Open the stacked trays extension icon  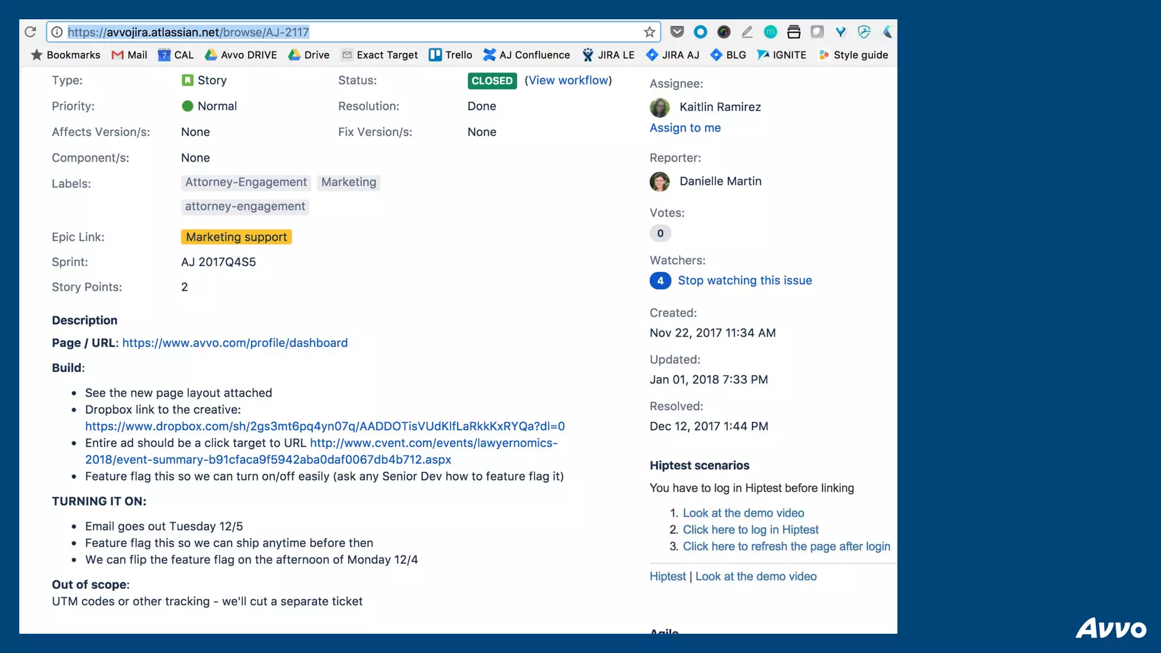(794, 32)
